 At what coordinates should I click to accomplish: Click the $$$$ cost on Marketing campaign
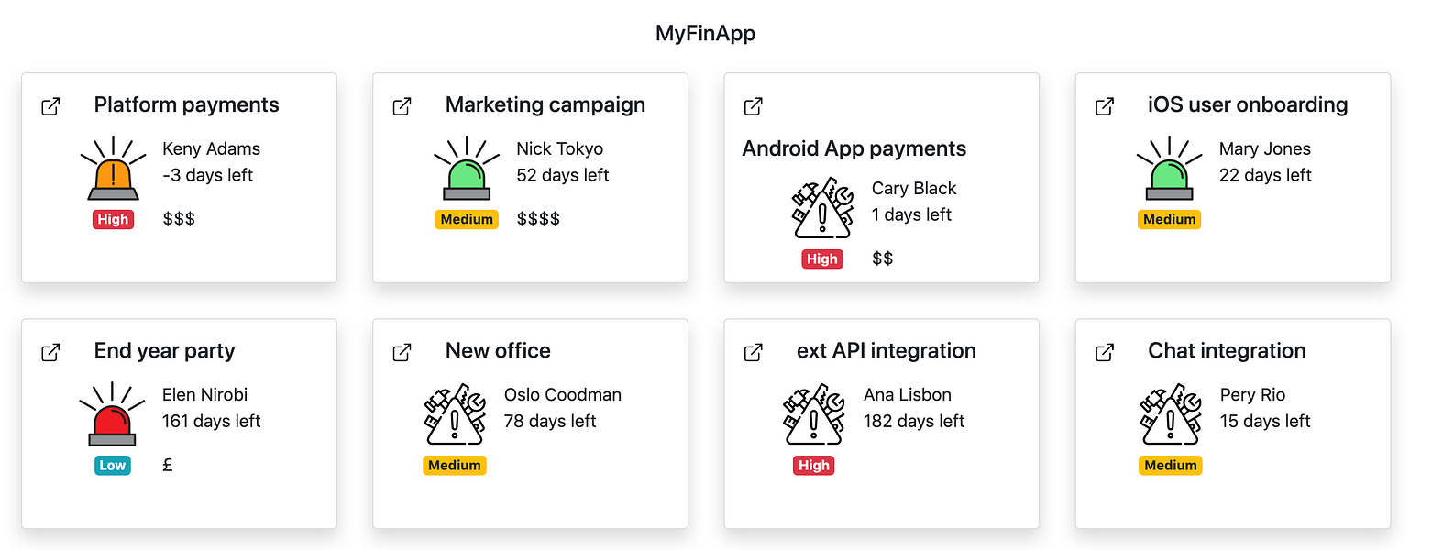click(538, 219)
